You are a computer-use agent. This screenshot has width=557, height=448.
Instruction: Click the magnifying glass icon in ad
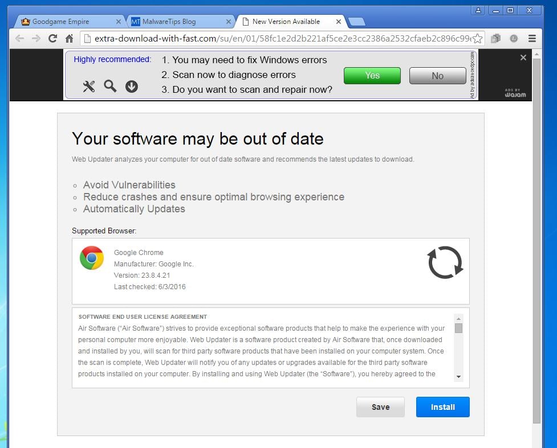point(110,87)
